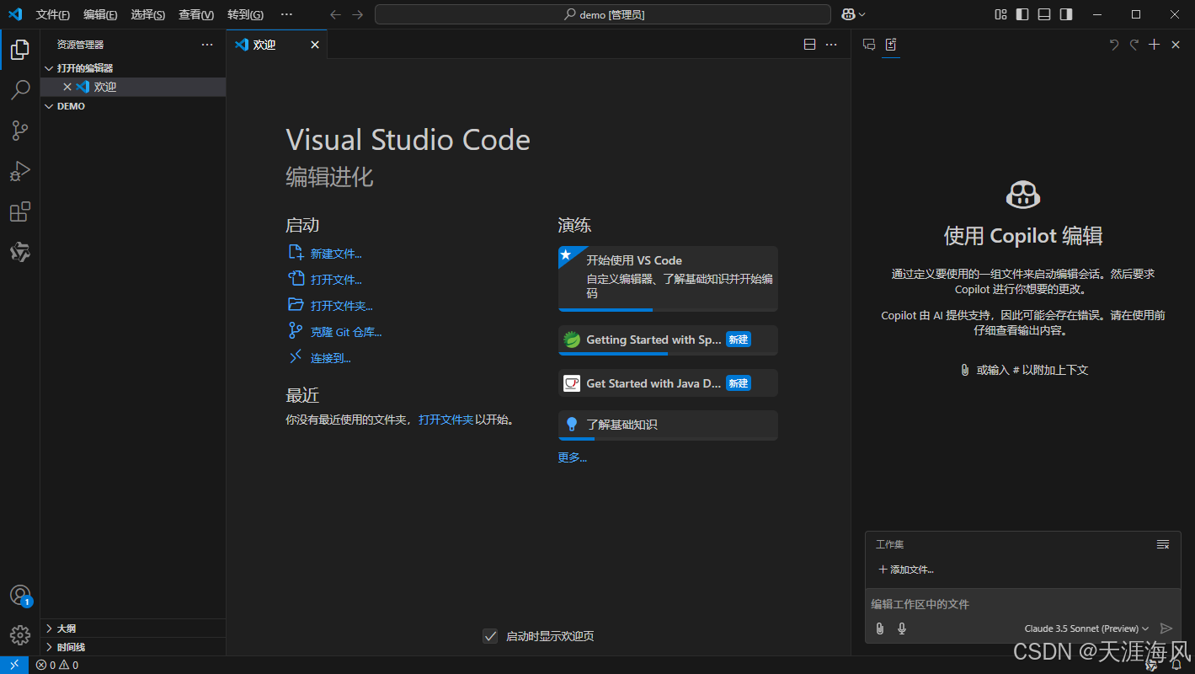Focus the 编辑工作区中的文件 input box
The height and width of the screenshot is (674, 1195).
point(1023,604)
